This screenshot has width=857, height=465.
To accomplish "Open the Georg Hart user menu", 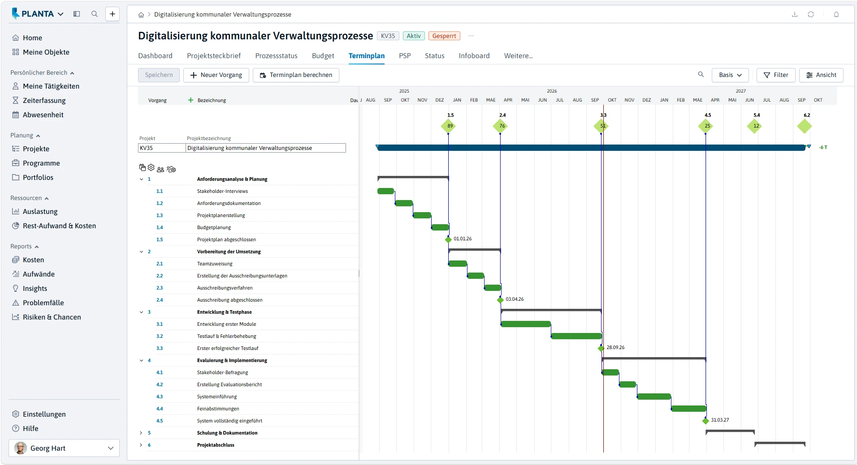I will click(x=64, y=448).
